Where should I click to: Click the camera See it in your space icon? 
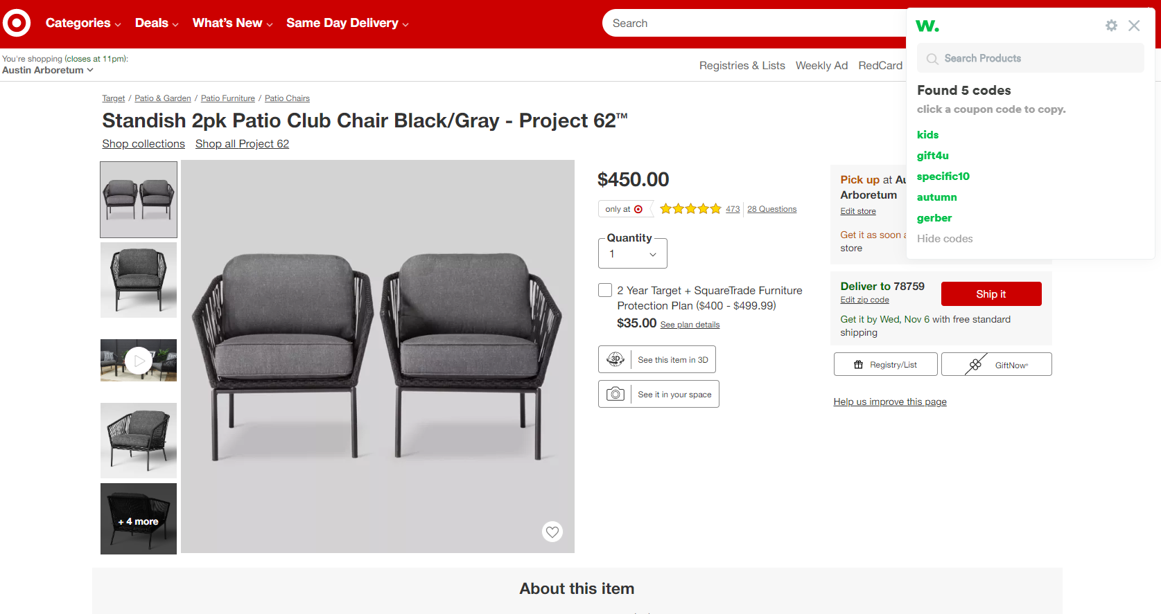tap(616, 394)
